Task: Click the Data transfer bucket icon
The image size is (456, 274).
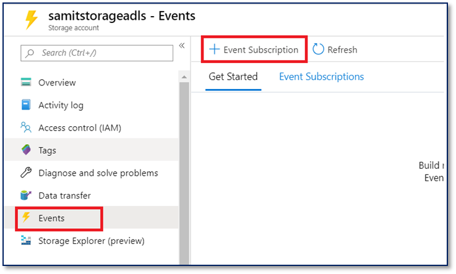Action: coord(26,195)
